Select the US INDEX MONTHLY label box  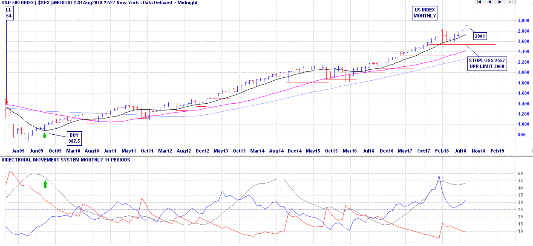[x=425, y=13]
